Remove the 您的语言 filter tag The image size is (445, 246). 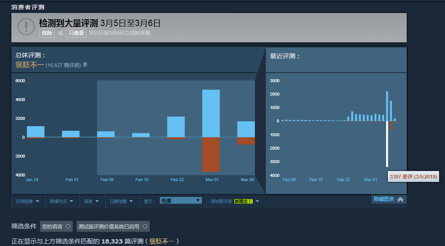click(x=68, y=226)
